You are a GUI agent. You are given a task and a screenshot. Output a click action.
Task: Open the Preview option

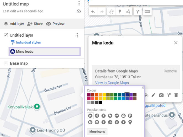(x=55, y=24)
